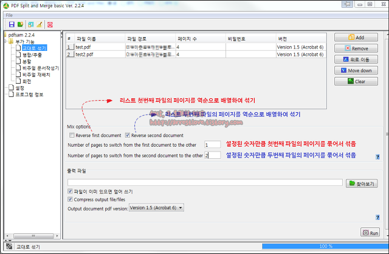Image resolution: width=389 pixels, height=254 pixels.
Task: Open the 분할 plugin
Action: pyautogui.click(x=27, y=61)
